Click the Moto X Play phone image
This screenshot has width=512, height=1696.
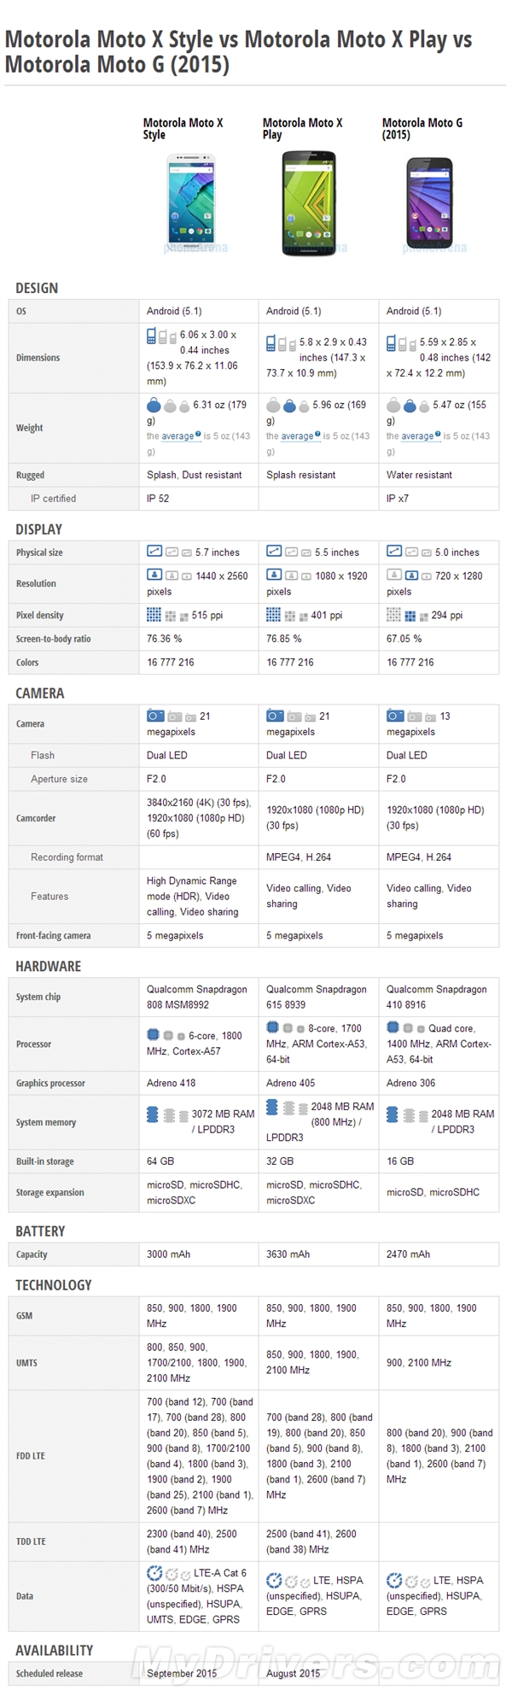click(308, 203)
